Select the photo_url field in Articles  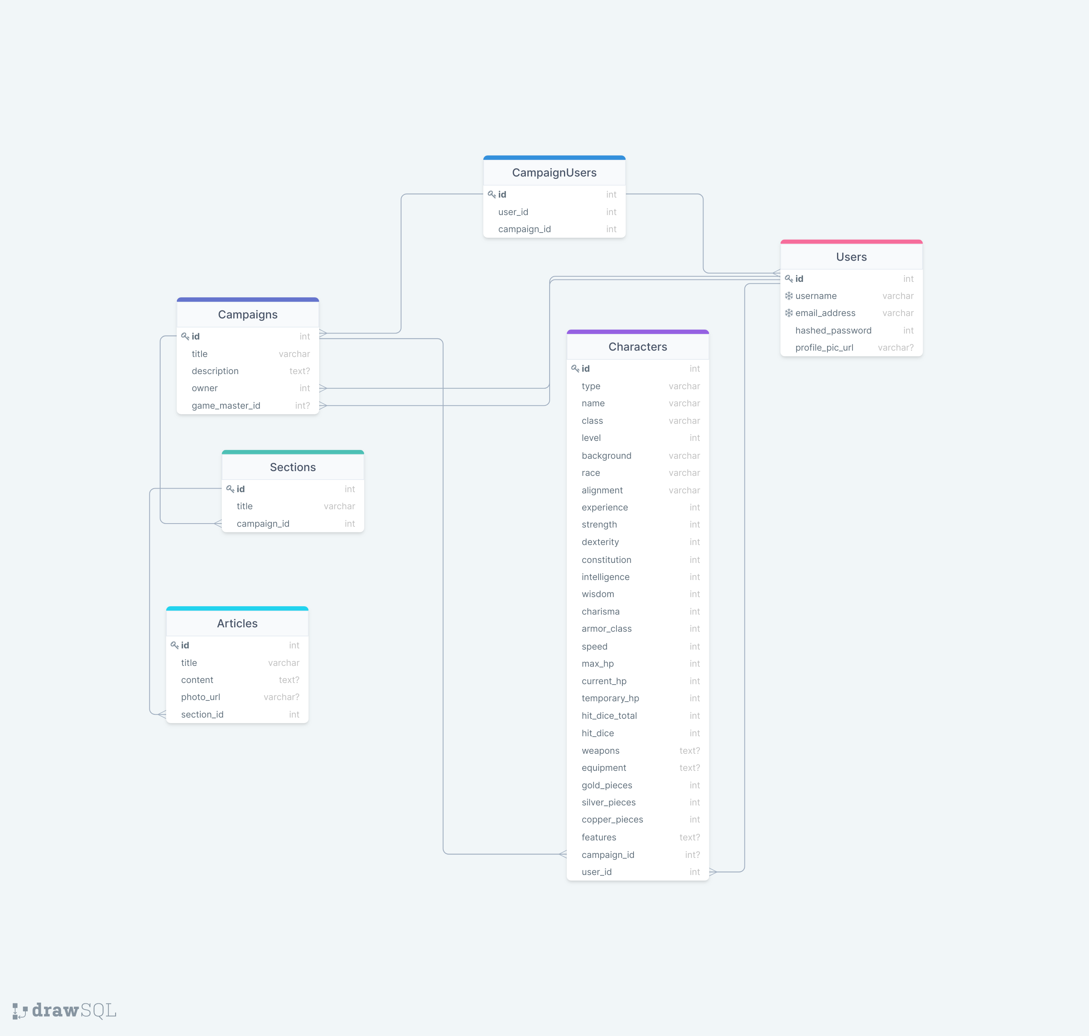click(x=237, y=697)
